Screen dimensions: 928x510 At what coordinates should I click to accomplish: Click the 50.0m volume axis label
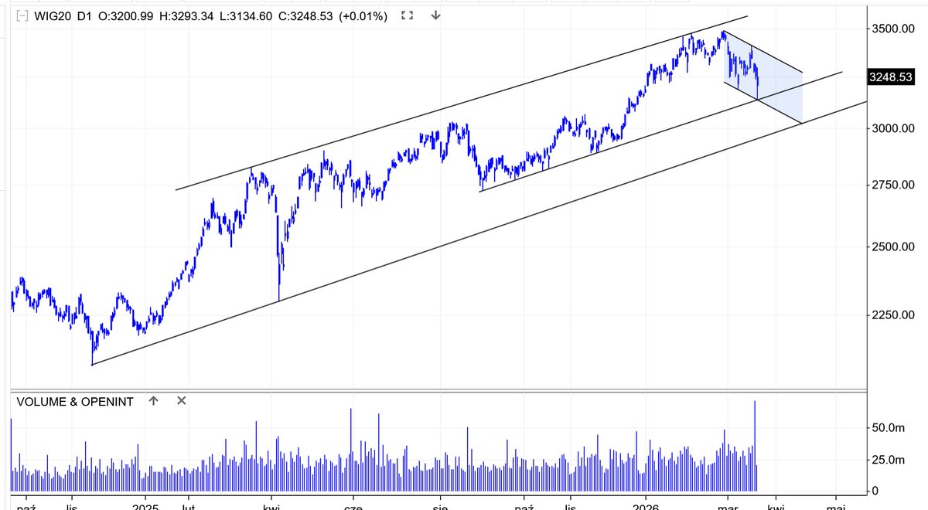pyautogui.click(x=887, y=427)
